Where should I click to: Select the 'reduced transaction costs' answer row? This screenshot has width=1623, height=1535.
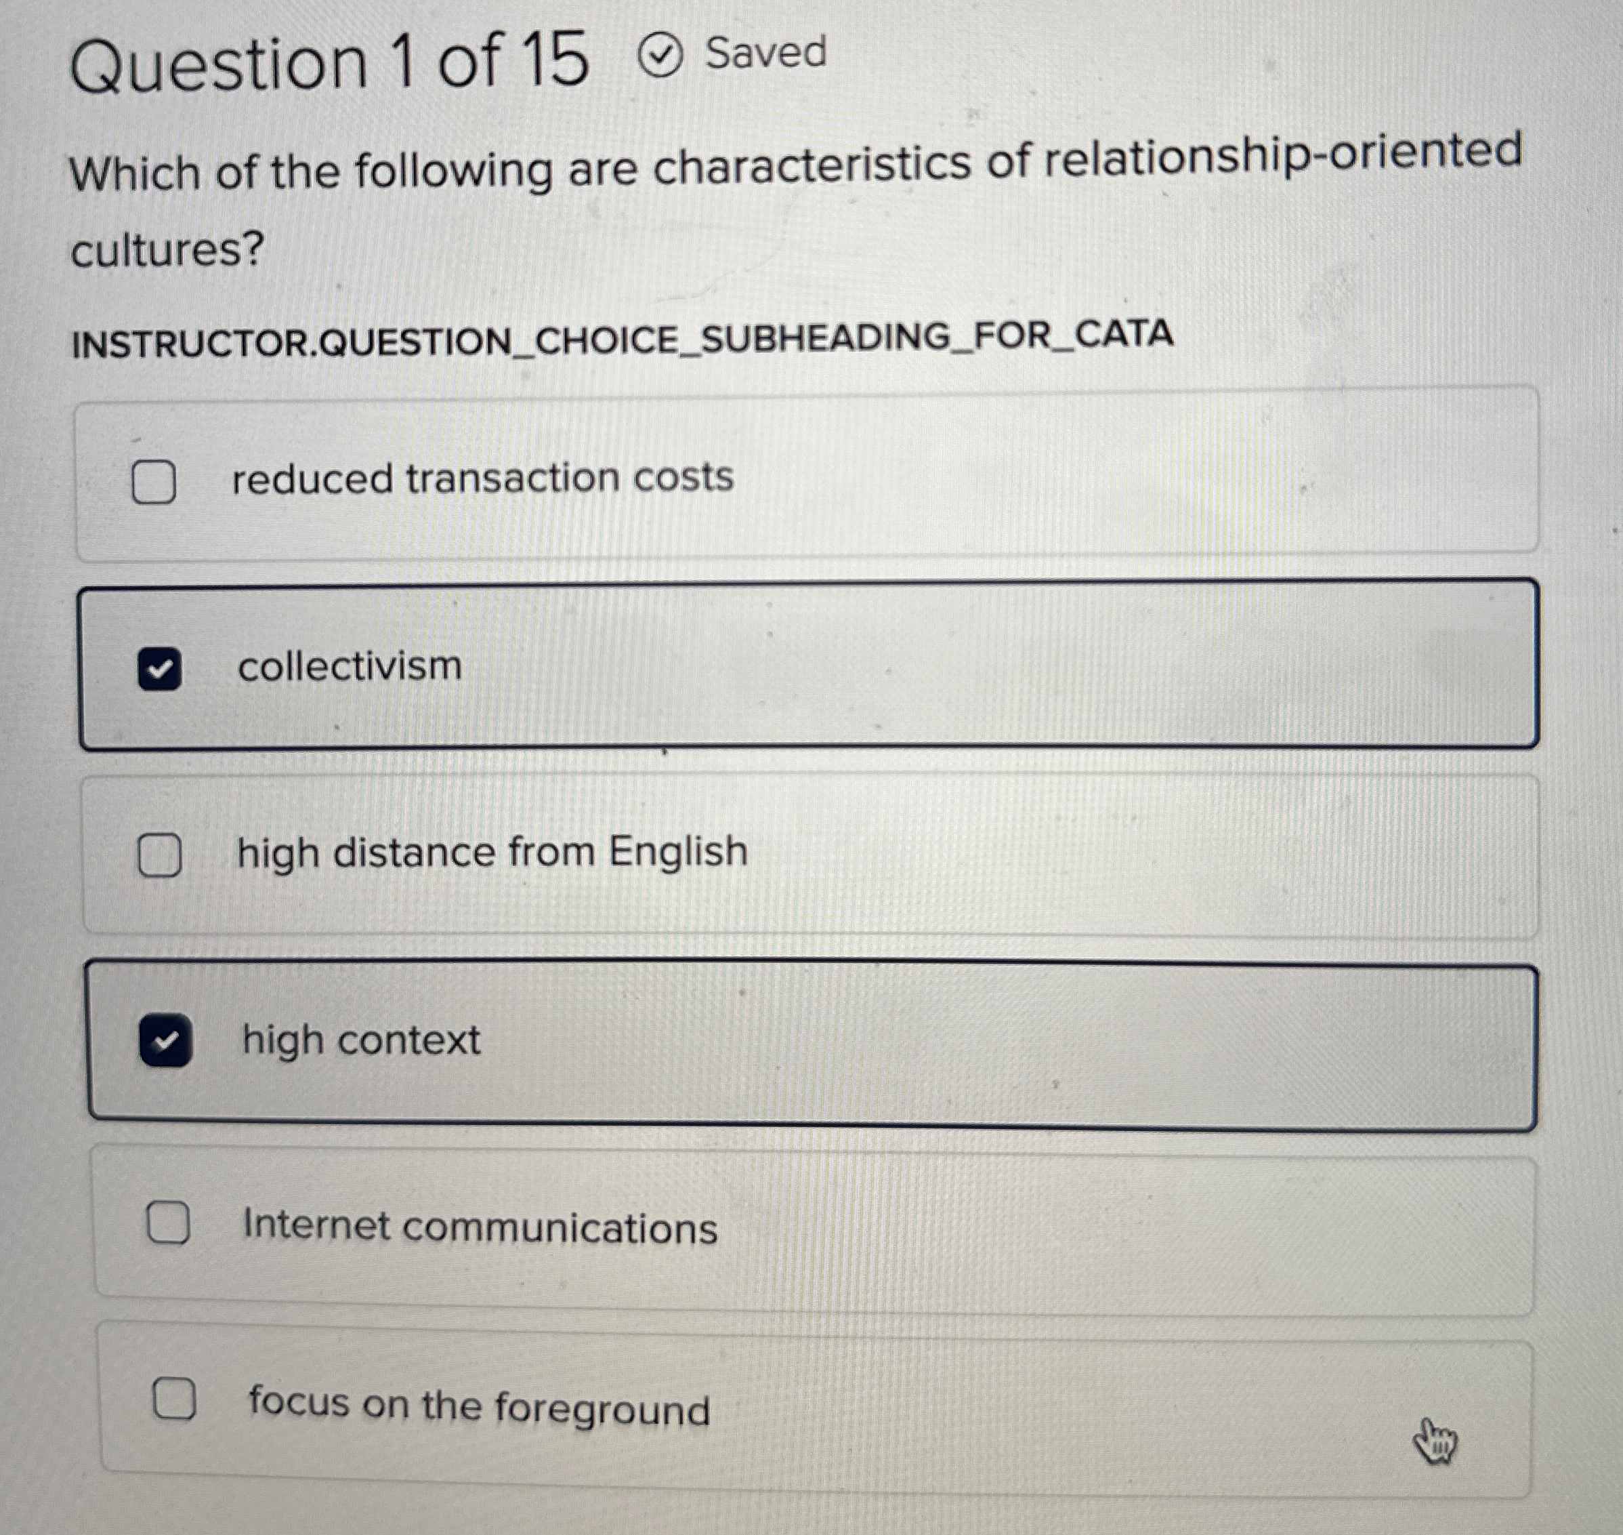click(809, 478)
